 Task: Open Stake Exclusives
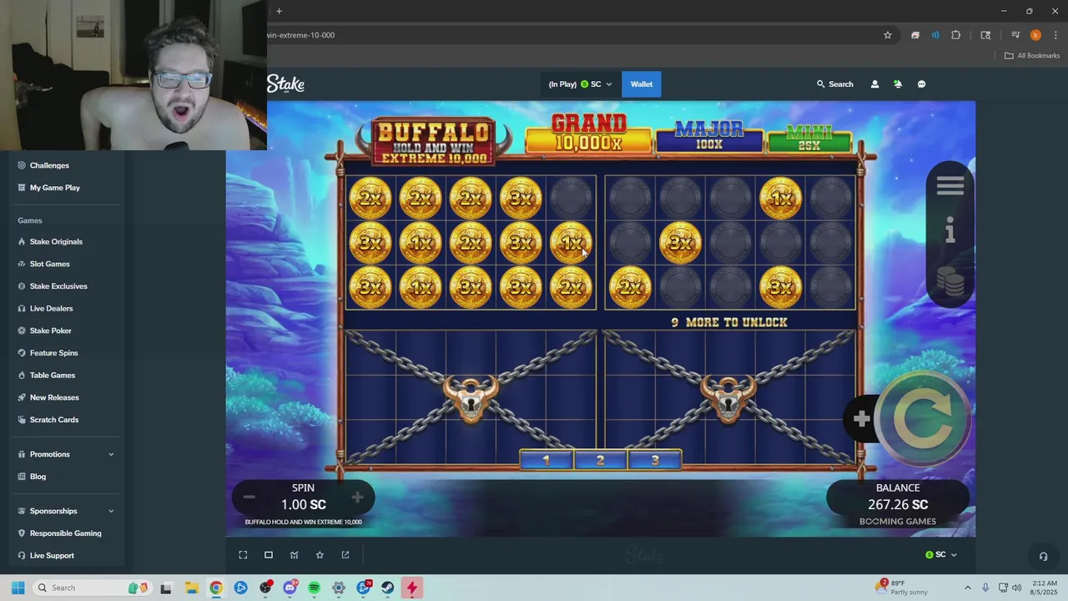pos(58,286)
